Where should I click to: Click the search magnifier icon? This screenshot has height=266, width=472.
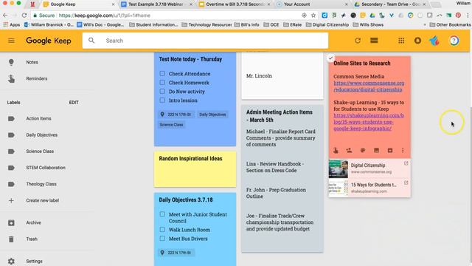(x=91, y=41)
